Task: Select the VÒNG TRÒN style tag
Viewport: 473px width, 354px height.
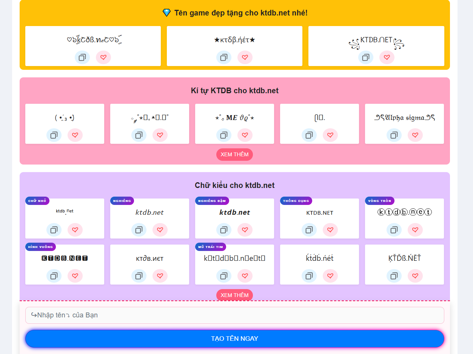Action: (379, 201)
